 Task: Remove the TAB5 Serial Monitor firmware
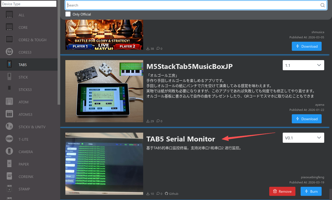(x=282, y=191)
